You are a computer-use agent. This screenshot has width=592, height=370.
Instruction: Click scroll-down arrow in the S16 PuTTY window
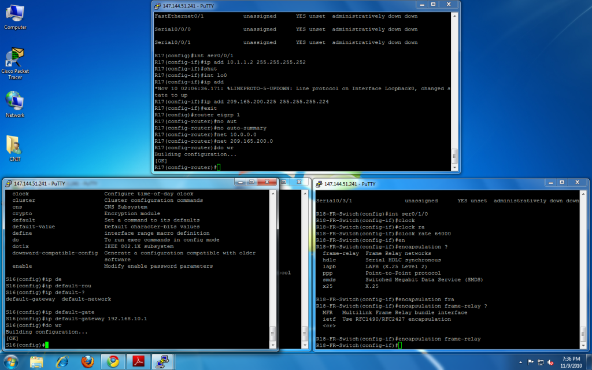(x=273, y=345)
